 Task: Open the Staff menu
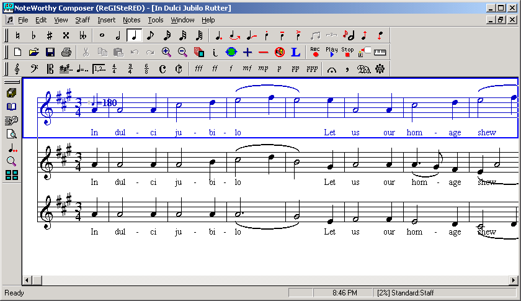click(x=82, y=20)
